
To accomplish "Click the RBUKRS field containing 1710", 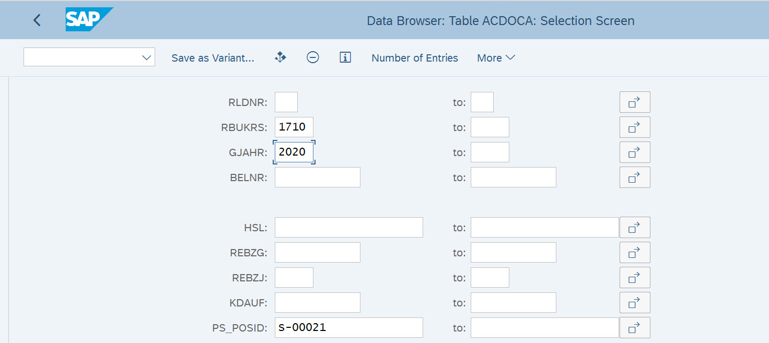I will [x=294, y=127].
